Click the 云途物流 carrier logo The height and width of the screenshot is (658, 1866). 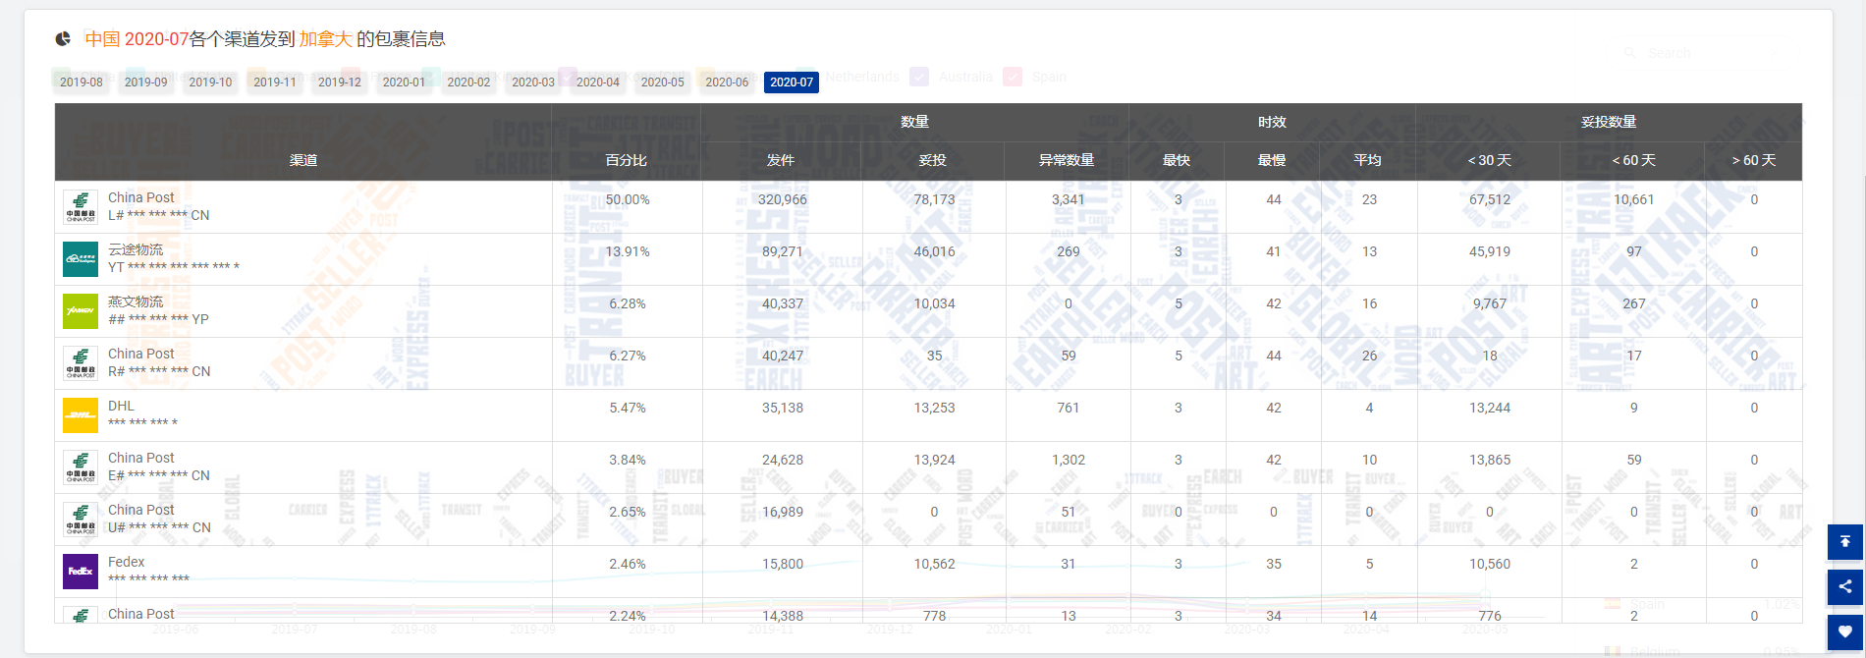(x=81, y=259)
